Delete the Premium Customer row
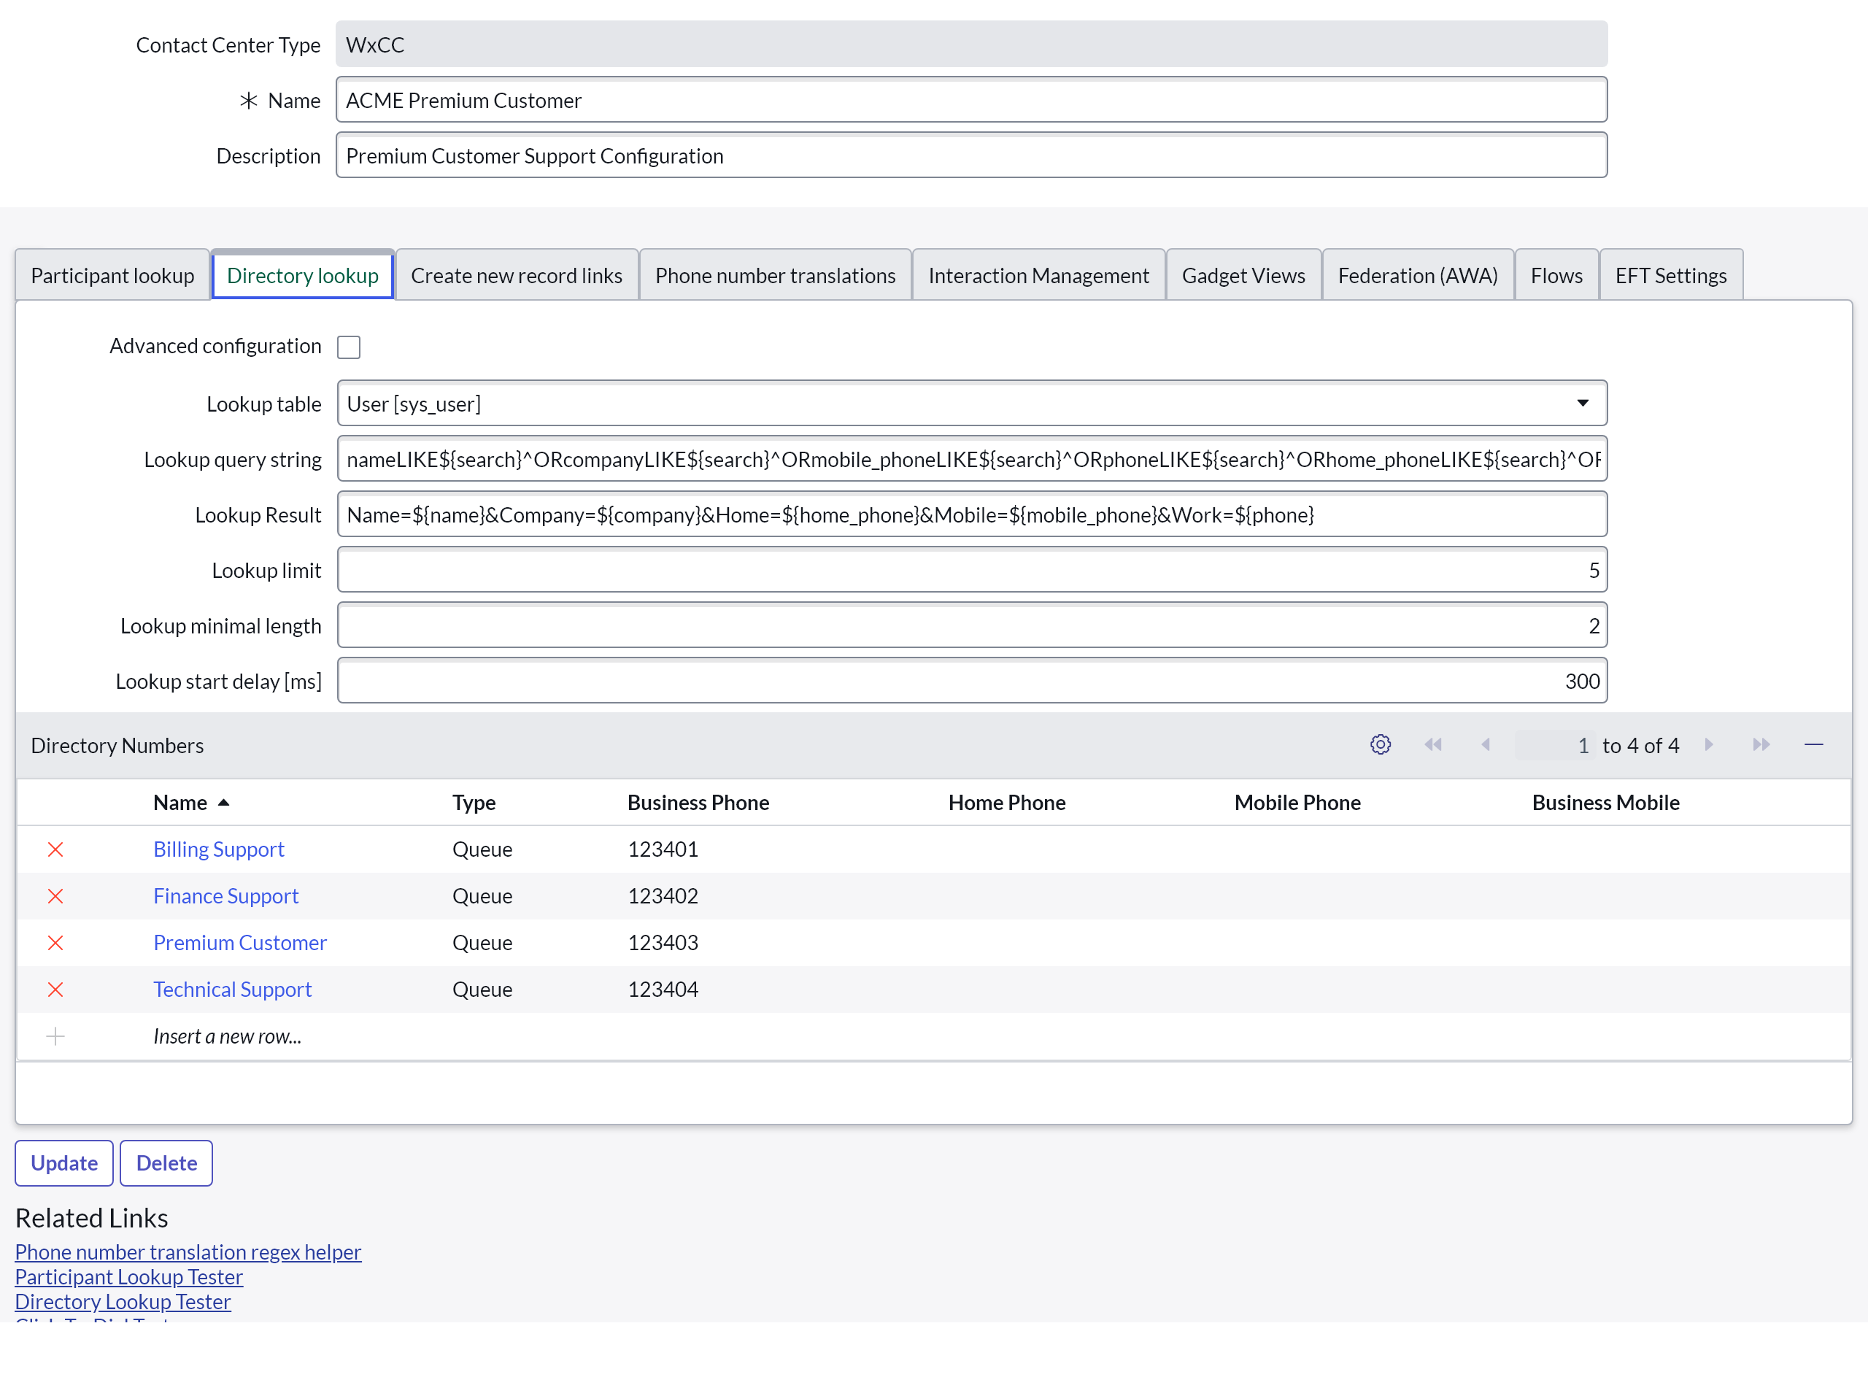Screen dimensions: 1868x1388 click(55, 943)
